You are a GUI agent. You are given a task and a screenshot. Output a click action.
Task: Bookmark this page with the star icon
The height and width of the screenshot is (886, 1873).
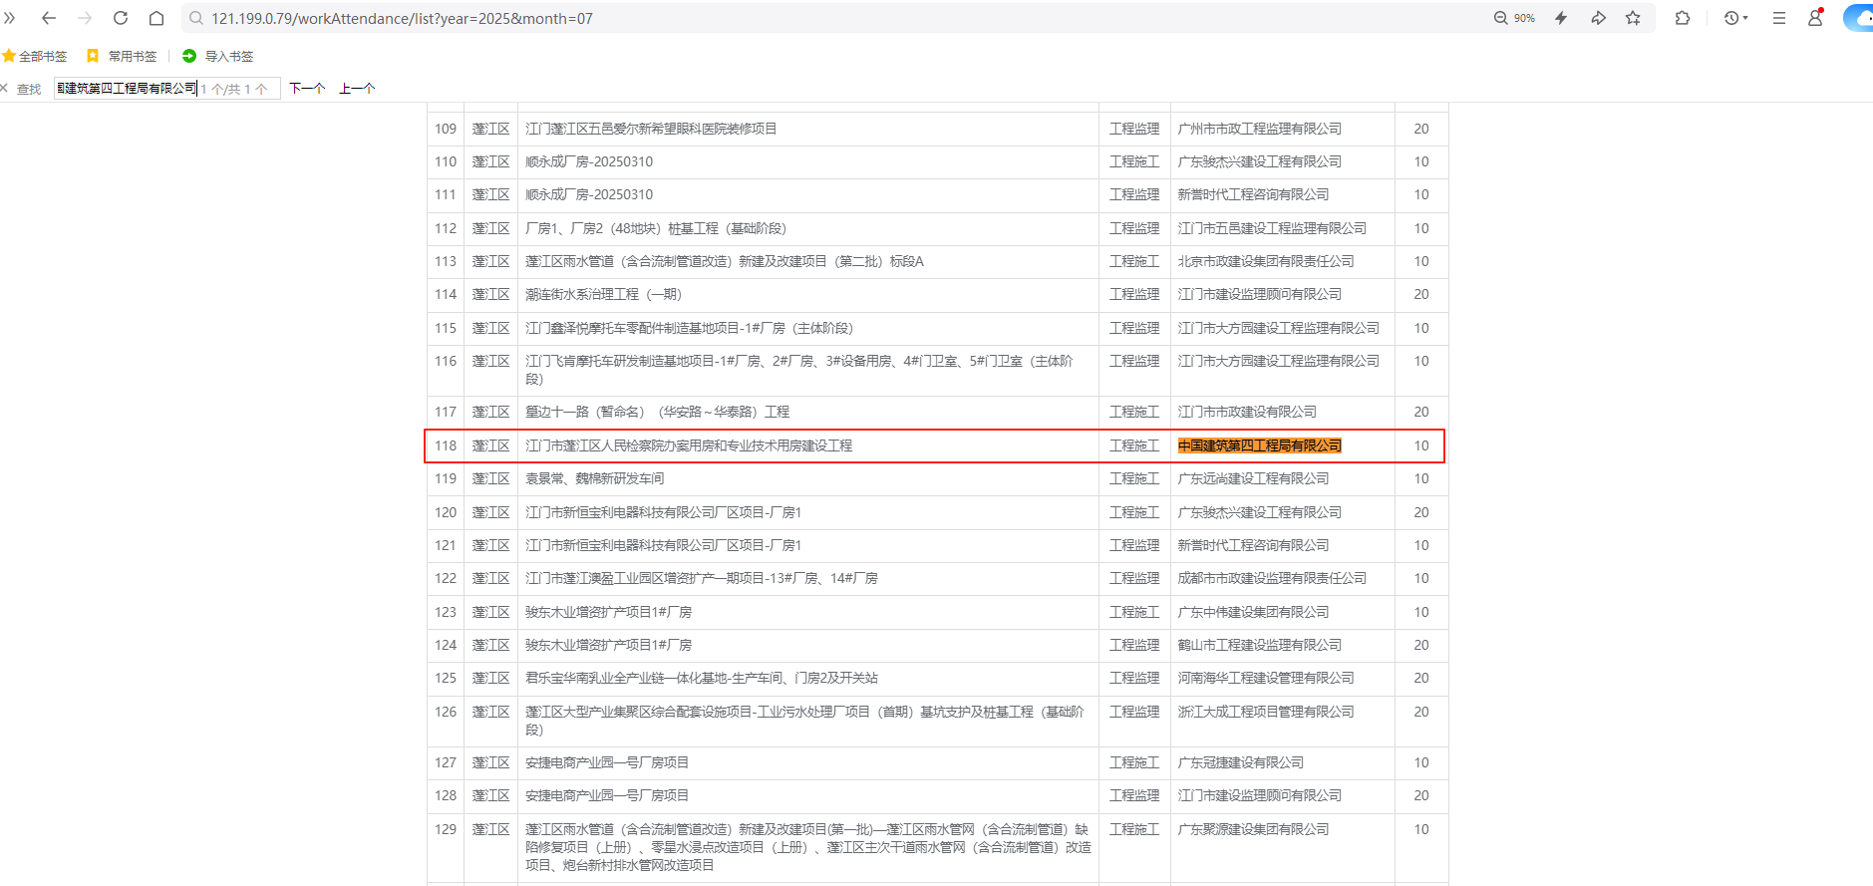click(1633, 18)
